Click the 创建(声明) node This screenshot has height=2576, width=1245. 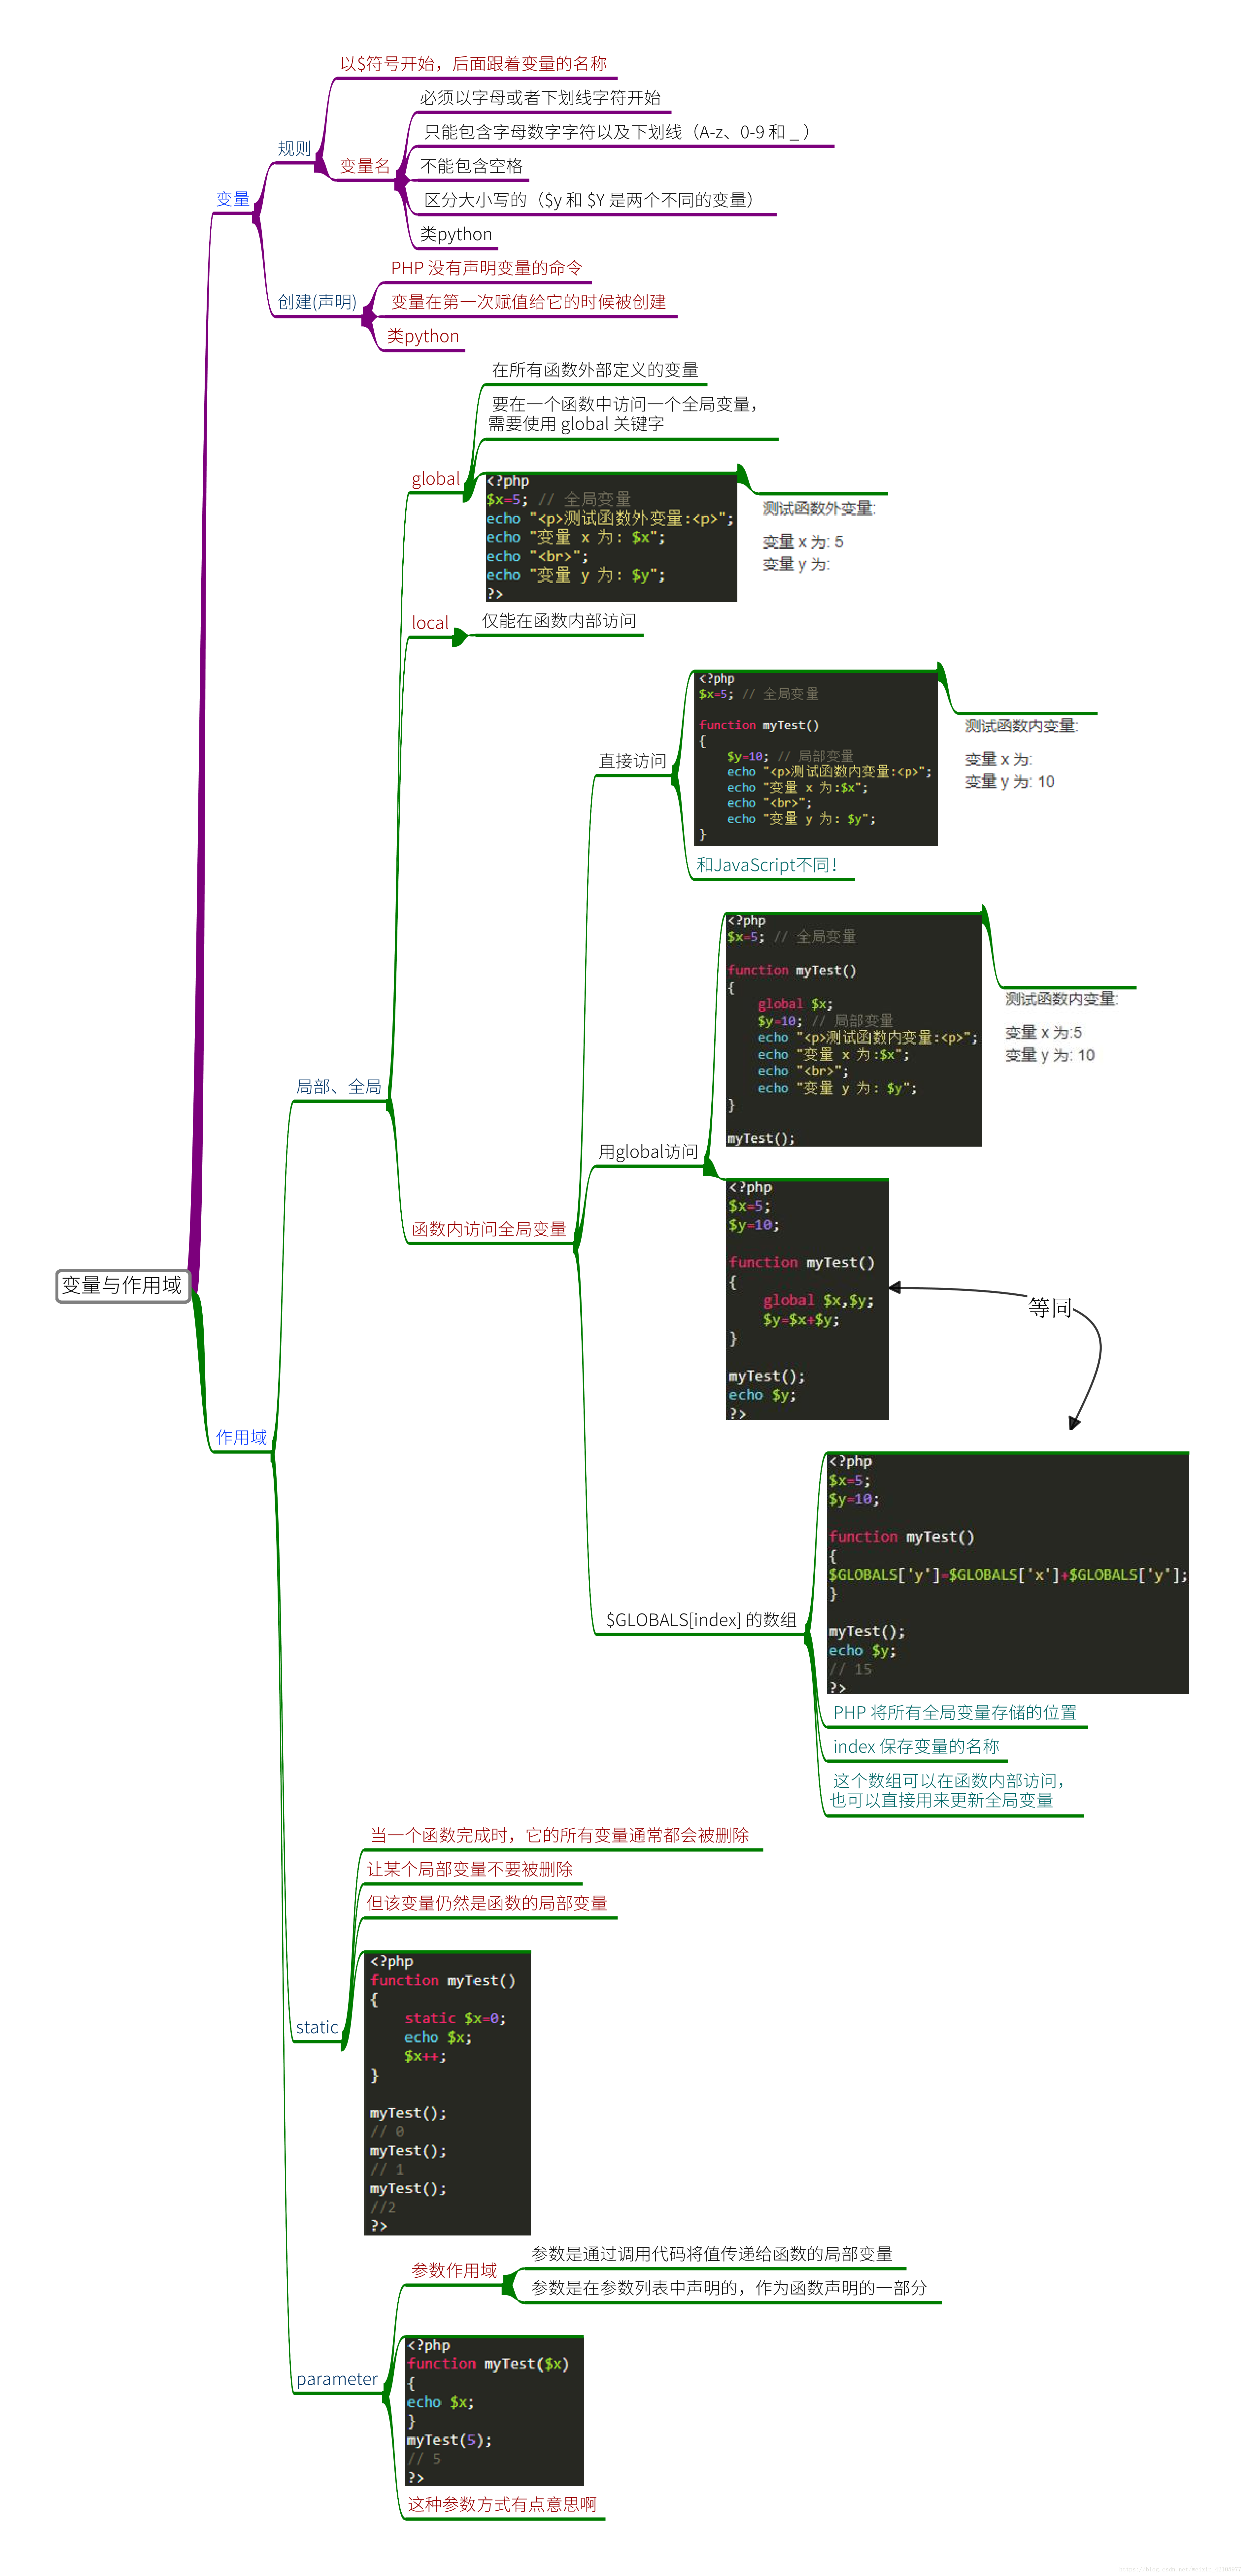(x=317, y=302)
